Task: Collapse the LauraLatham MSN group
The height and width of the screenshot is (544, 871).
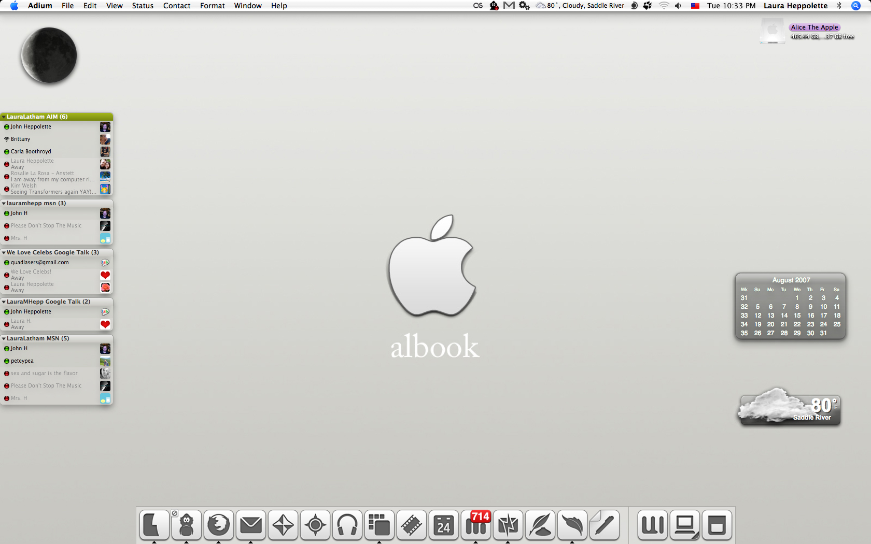Action: [4, 338]
